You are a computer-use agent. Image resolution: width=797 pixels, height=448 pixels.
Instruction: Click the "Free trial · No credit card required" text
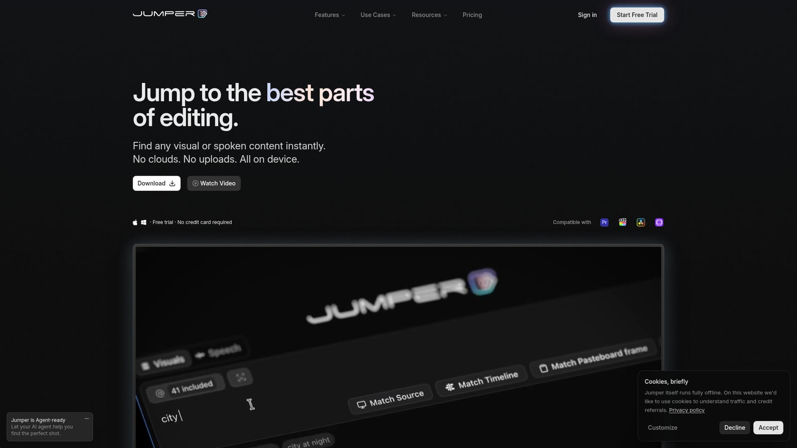pos(192,223)
